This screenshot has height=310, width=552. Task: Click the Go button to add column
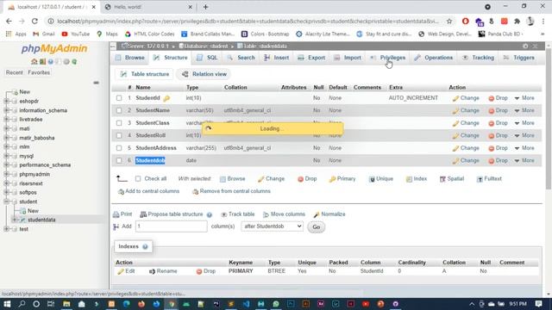point(317,227)
